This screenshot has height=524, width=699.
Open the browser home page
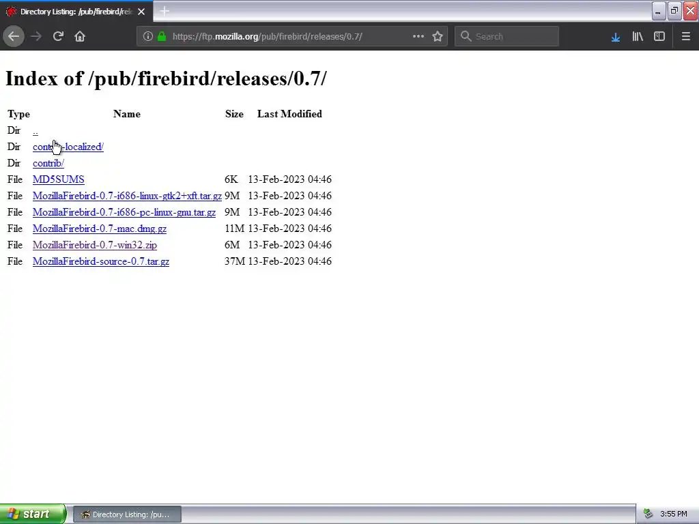(x=80, y=37)
